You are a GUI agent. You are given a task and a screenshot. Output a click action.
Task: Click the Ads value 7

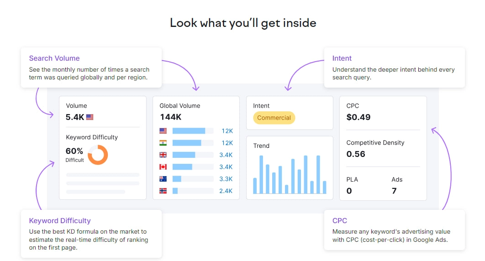pos(394,191)
